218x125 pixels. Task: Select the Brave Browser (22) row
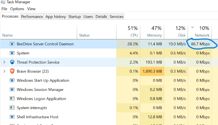click(x=109, y=71)
